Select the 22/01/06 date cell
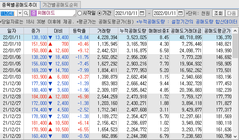Screen dimensions: 239x140 click(x=12, y=57)
